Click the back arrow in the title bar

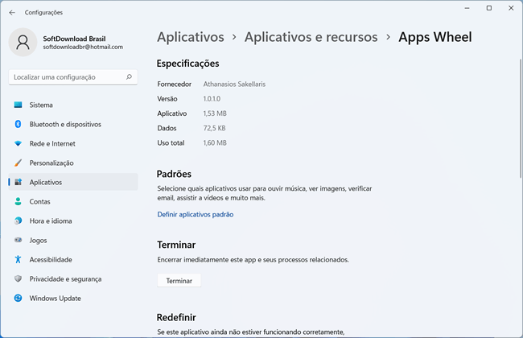click(x=12, y=12)
